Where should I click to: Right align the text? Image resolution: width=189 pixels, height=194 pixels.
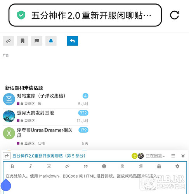pyautogui.click(x=141, y=166)
